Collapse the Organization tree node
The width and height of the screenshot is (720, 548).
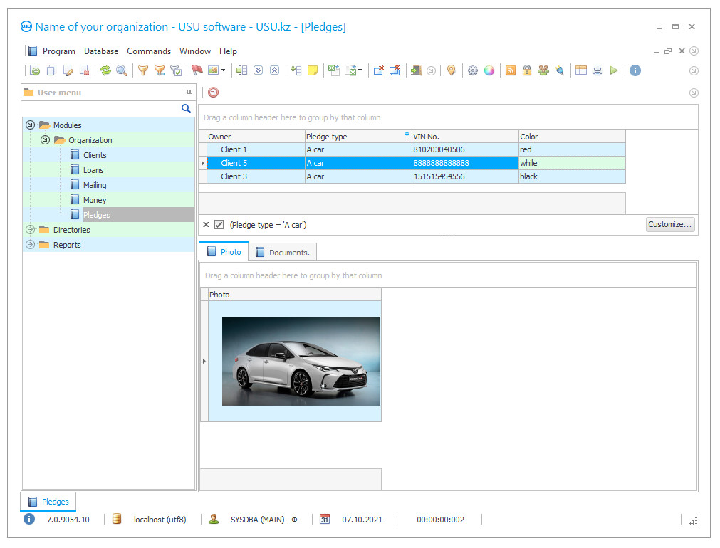click(x=45, y=140)
